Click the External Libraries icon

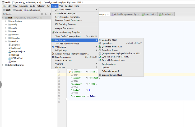coord(6,65)
